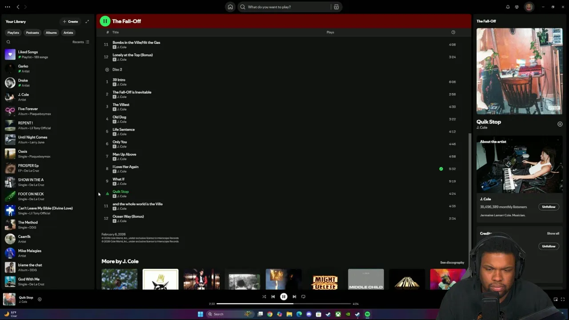Open Drake artist page from library
569x320 pixels.
[48, 83]
